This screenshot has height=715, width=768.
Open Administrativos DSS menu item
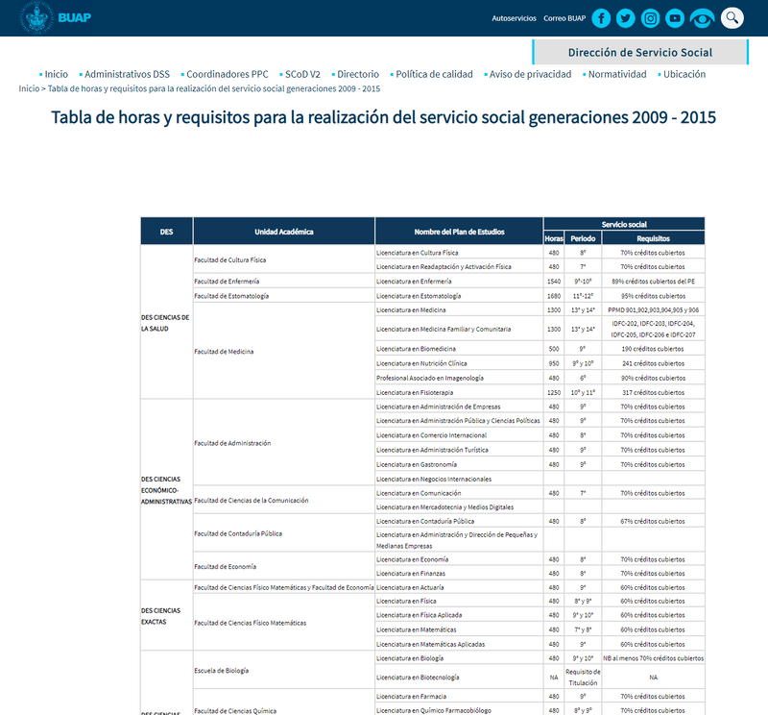(127, 74)
